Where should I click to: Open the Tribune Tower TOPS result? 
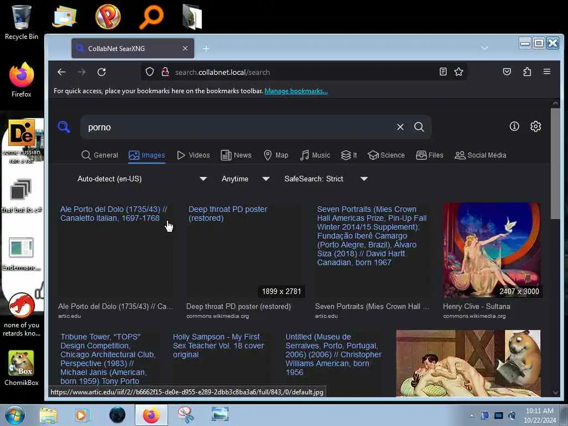(108, 359)
